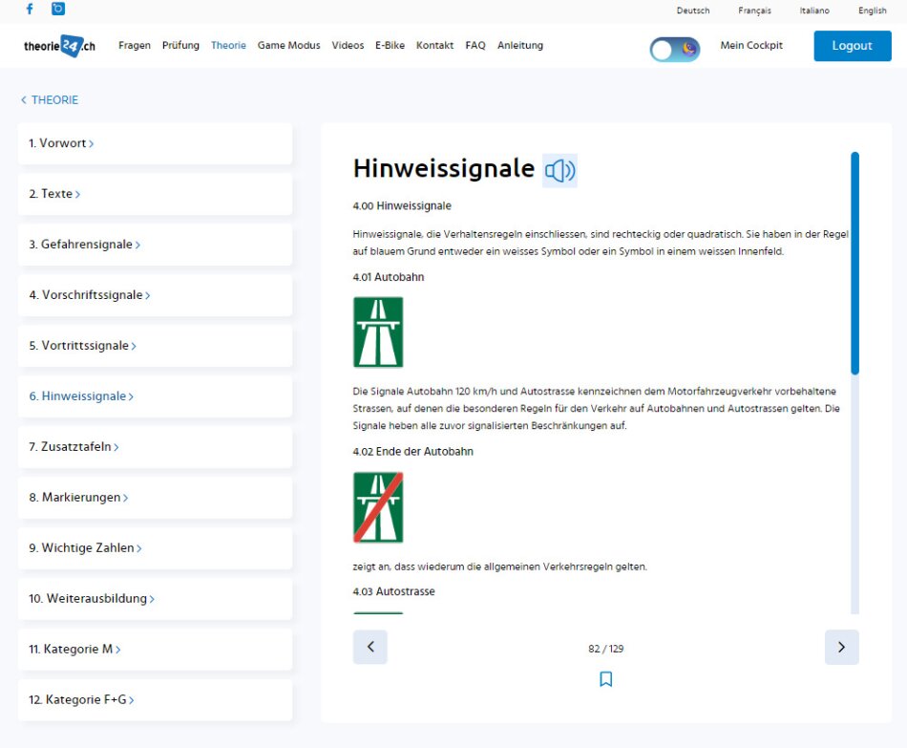The width and height of the screenshot is (907, 748).
Task: Go back via the THEORIE breadcrumb
Action: tap(50, 100)
